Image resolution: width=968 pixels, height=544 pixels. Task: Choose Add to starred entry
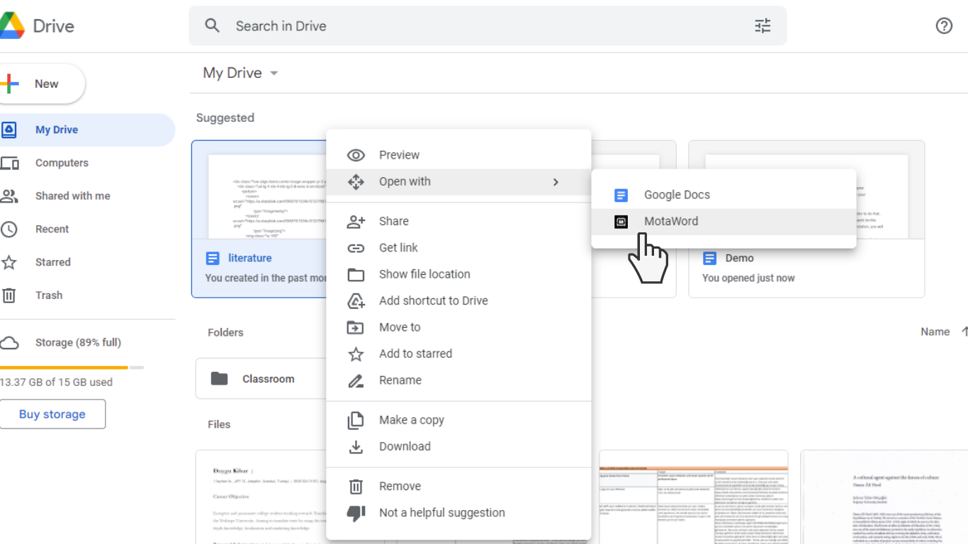click(458, 354)
